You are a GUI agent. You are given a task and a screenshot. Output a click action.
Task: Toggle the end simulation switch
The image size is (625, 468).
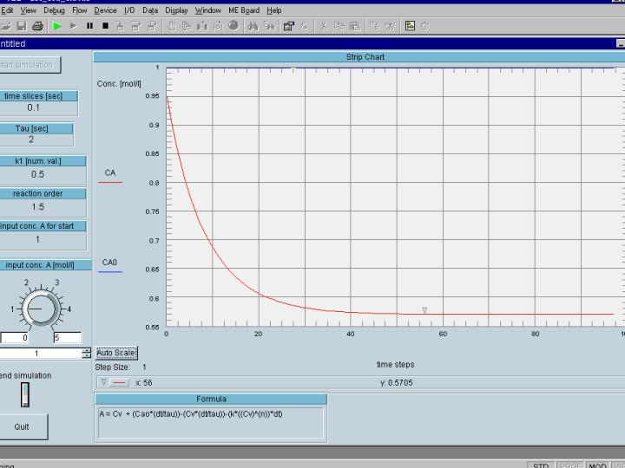[25, 395]
